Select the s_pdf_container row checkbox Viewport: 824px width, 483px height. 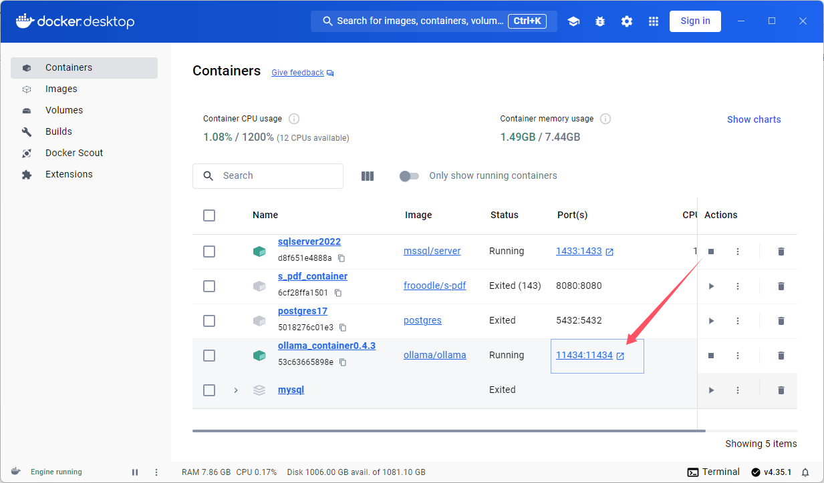(209, 286)
